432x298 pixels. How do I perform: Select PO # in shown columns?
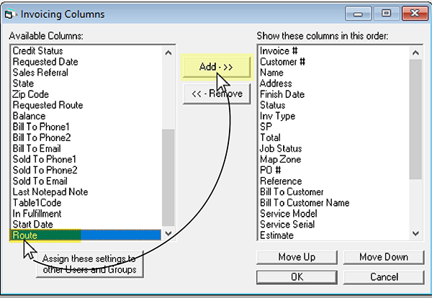(x=333, y=170)
